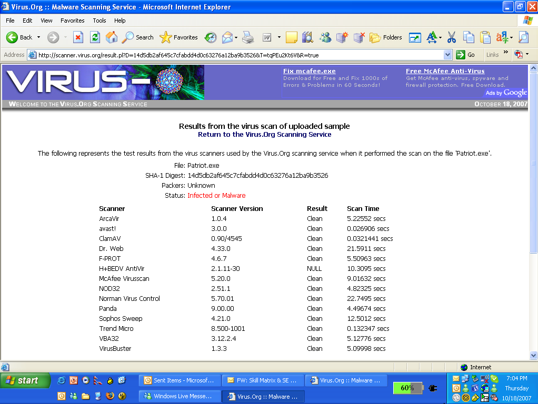Go to the browser Home page
The image size is (538, 404).
112,37
